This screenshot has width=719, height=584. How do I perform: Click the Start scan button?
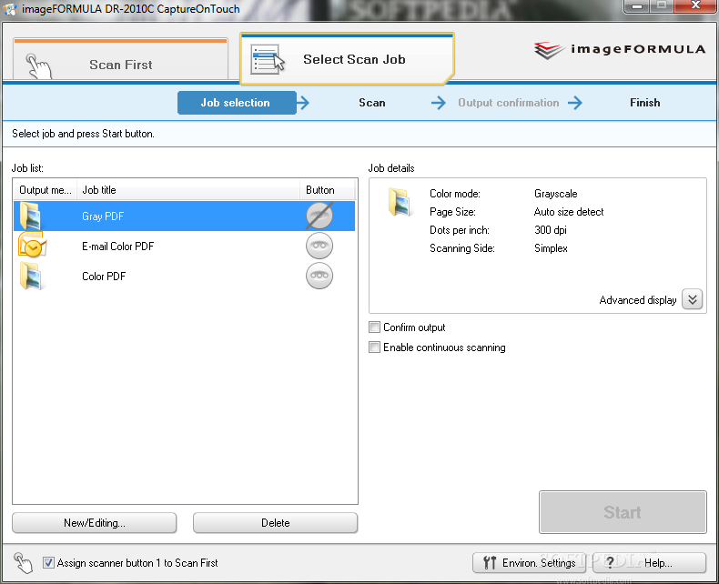623,512
